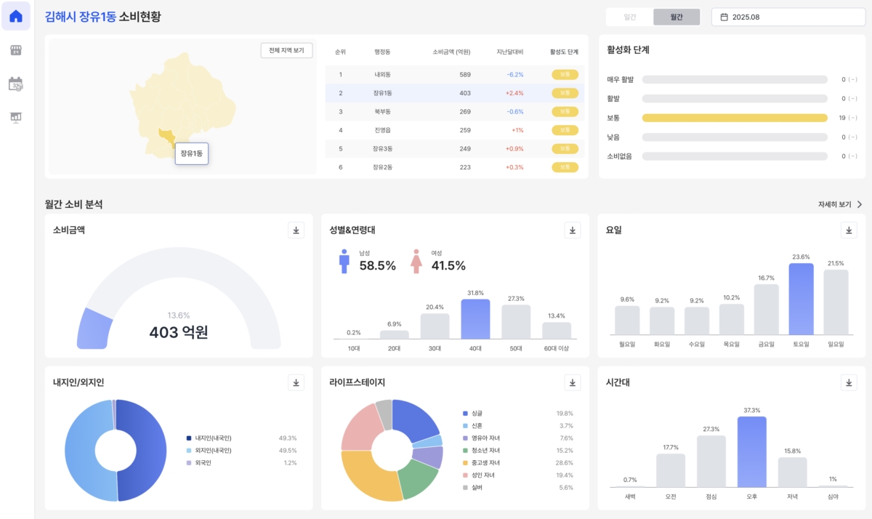The height and width of the screenshot is (519, 872).
Task: Download the 내지인/외지인 chart data
Action: click(x=296, y=382)
